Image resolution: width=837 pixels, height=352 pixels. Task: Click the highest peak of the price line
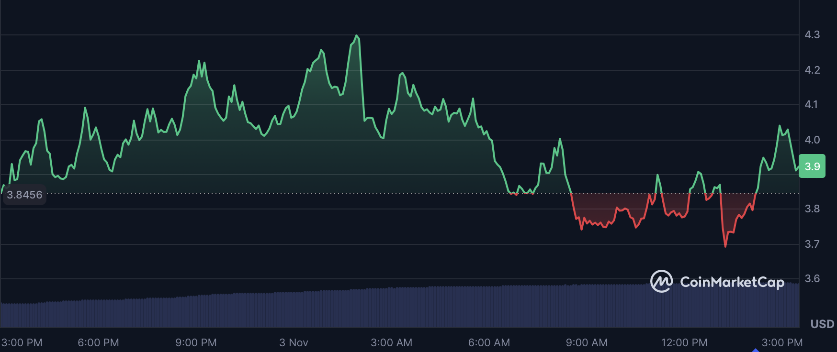point(356,36)
